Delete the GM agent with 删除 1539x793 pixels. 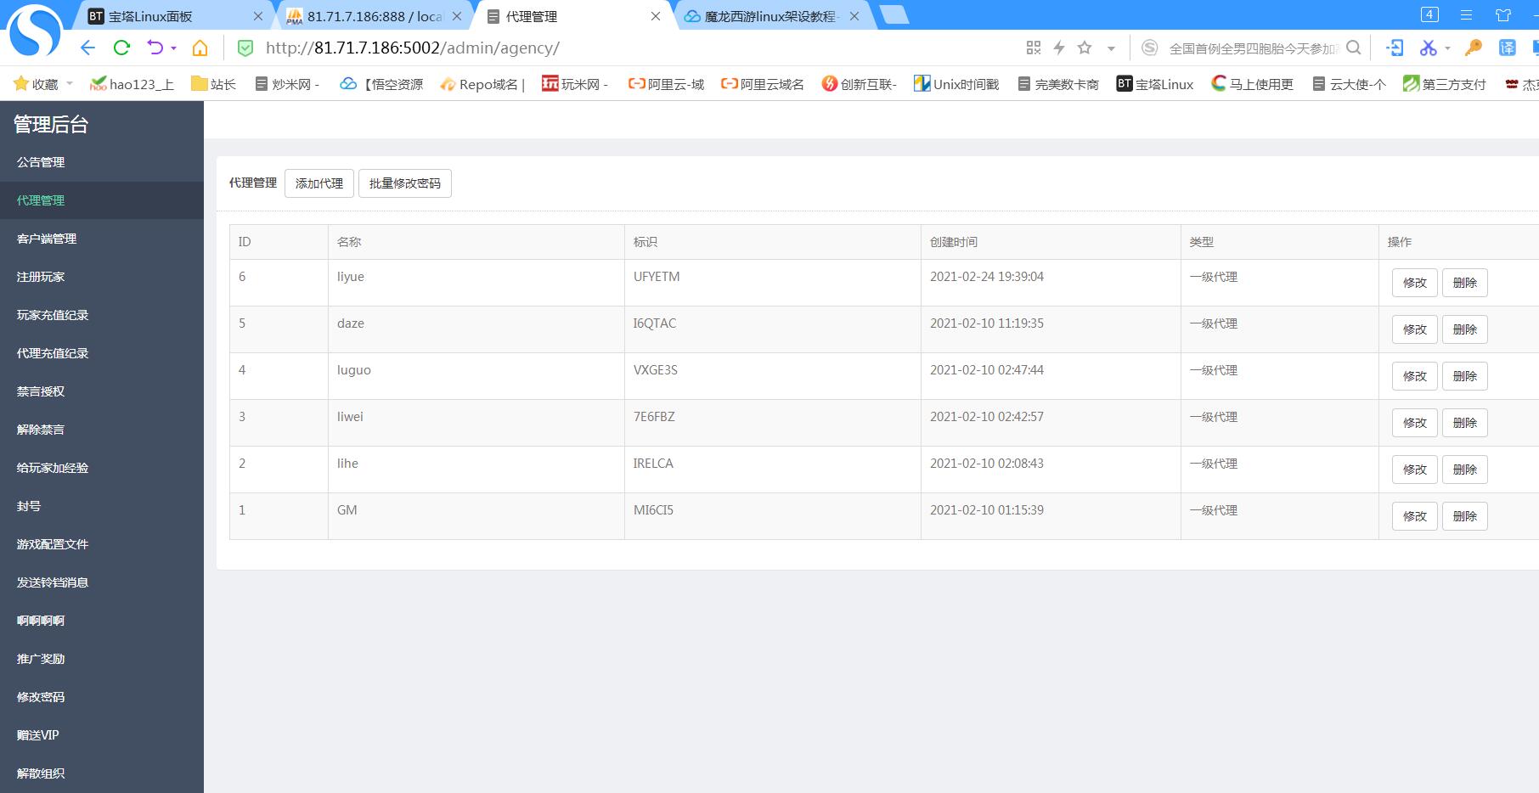point(1464,516)
